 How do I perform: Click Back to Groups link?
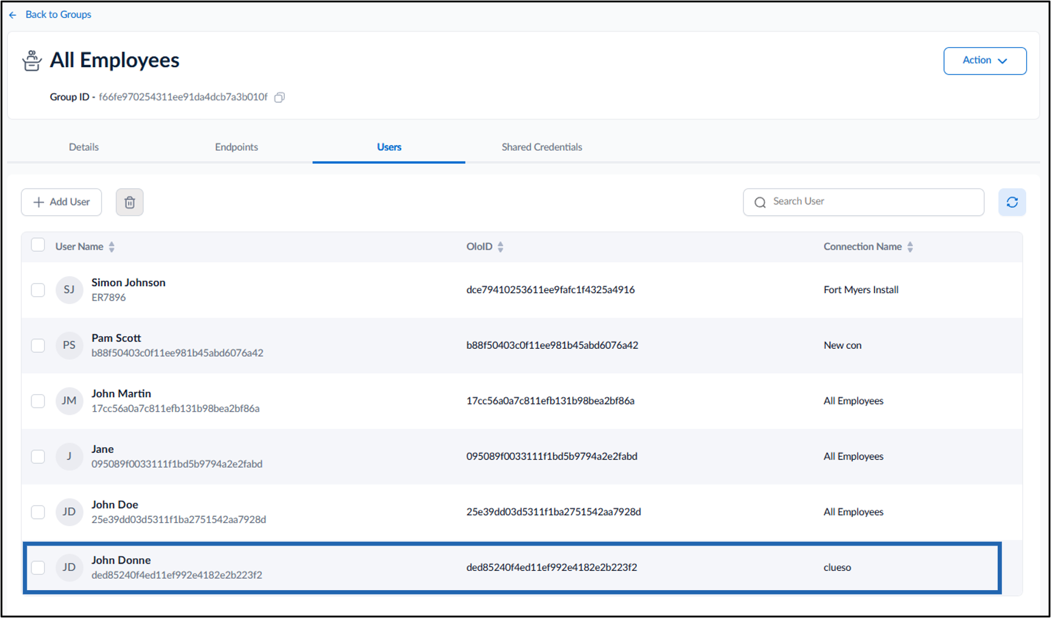tap(59, 15)
